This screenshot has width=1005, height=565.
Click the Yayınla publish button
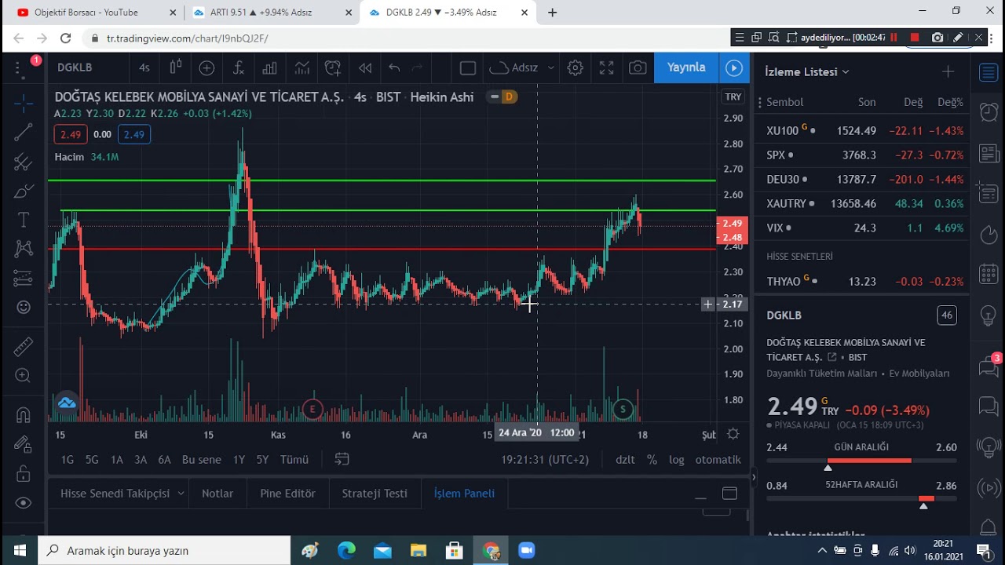click(x=686, y=67)
